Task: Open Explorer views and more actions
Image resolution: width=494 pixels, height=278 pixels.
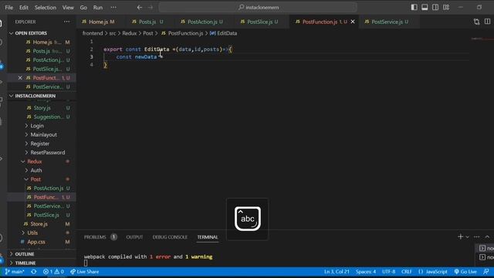Action: click(66, 22)
